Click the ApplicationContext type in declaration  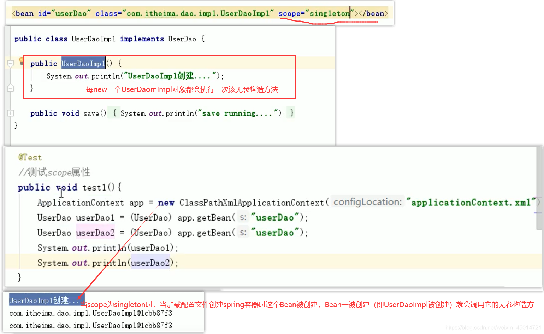[x=81, y=203]
